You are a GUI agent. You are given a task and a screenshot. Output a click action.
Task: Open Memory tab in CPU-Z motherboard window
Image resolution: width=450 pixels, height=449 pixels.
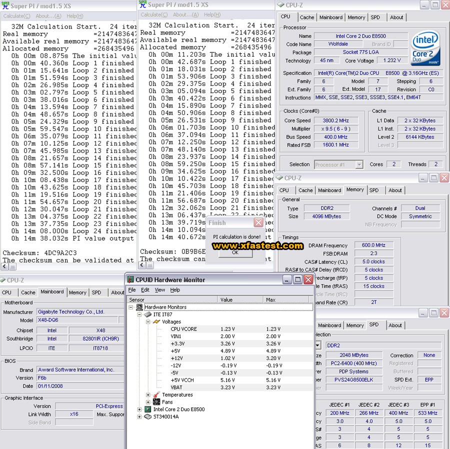click(77, 292)
